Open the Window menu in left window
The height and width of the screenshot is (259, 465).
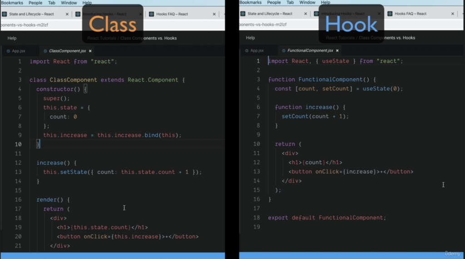pos(69,3)
